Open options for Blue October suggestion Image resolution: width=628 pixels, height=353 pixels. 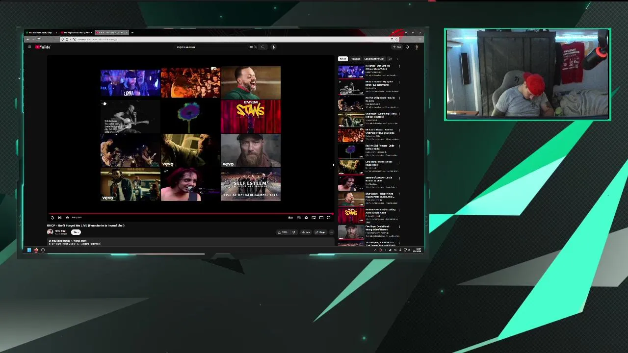pos(399,194)
